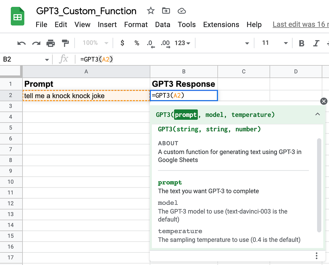Open the 123 number format dropdown
329x265 pixels.
181,43
